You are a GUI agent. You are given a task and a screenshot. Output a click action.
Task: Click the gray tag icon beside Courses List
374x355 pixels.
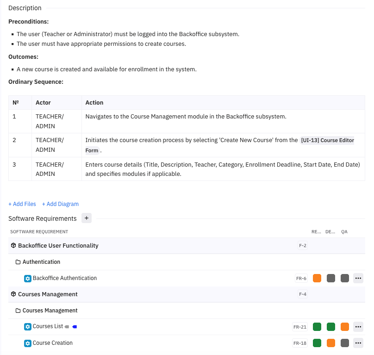pyautogui.click(x=67, y=327)
